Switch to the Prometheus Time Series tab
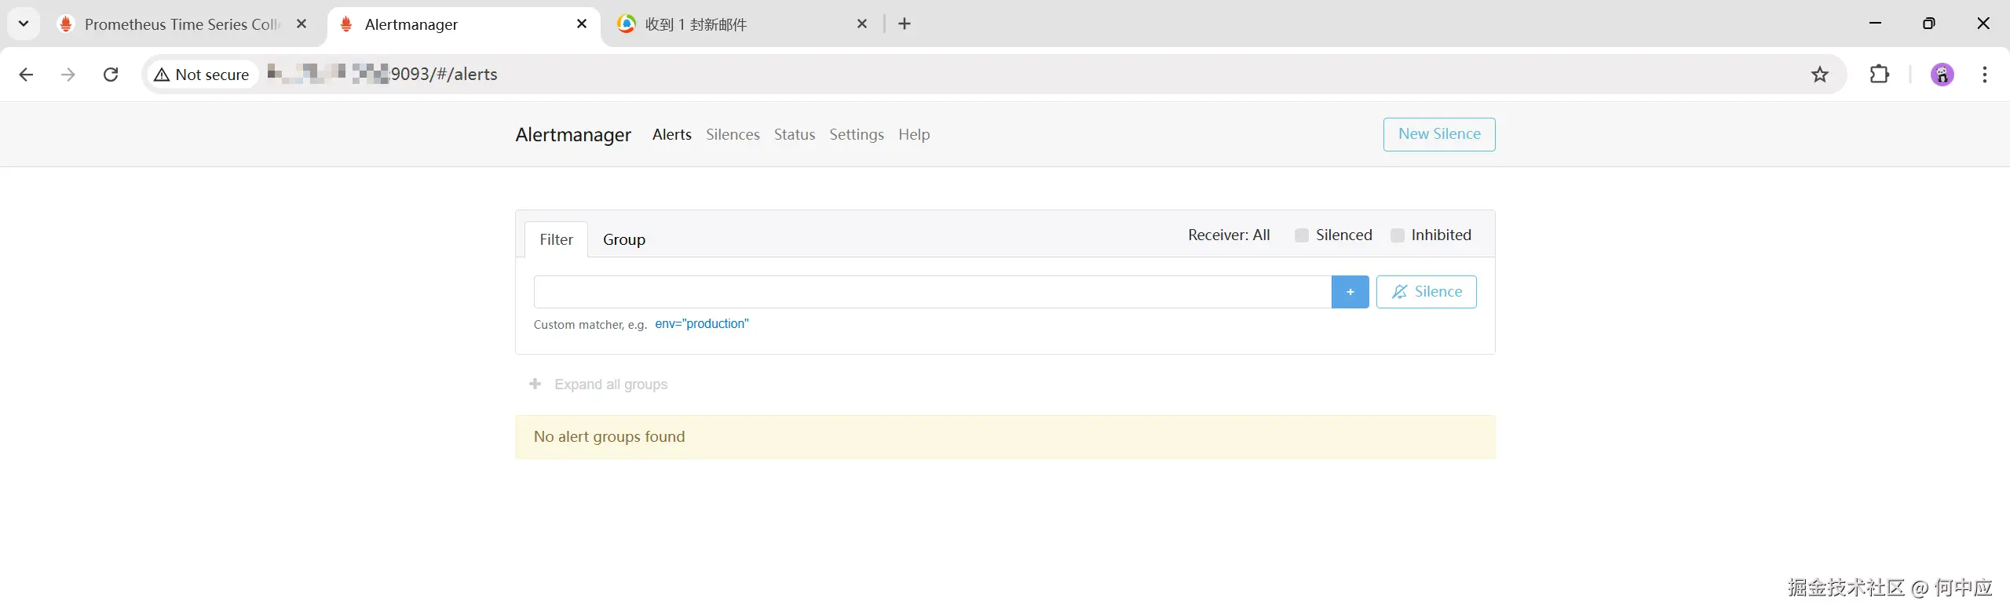The image size is (2010, 616). (181, 24)
